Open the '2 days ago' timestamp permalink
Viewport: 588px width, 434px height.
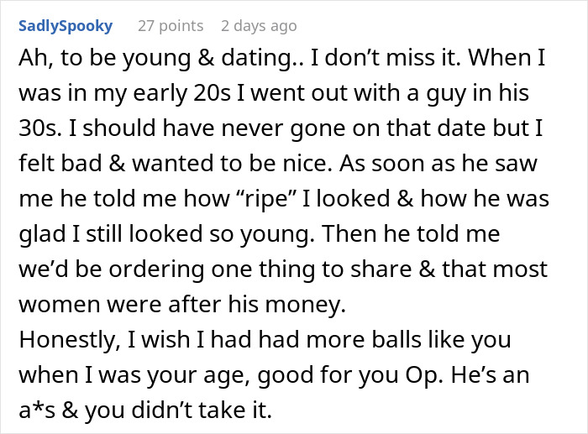click(x=259, y=25)
